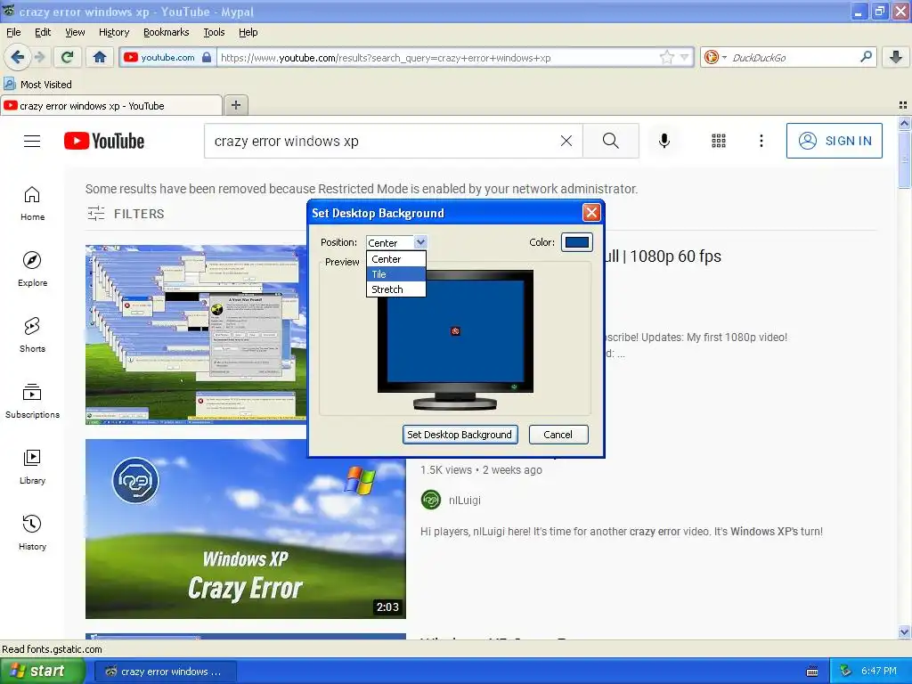
Task: Open DuckDuckGo search engine selector dropdown
Action: [x=714, y=57]
